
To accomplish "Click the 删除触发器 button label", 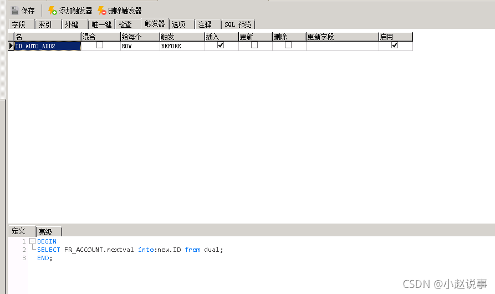I will tap(125, 11).
